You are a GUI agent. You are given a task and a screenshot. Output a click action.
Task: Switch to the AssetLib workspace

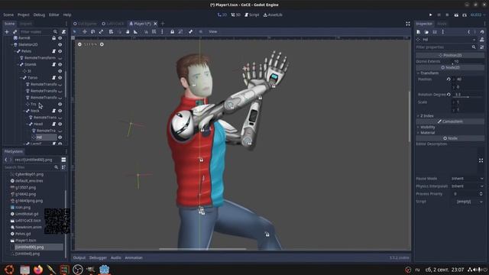point(273,15)
